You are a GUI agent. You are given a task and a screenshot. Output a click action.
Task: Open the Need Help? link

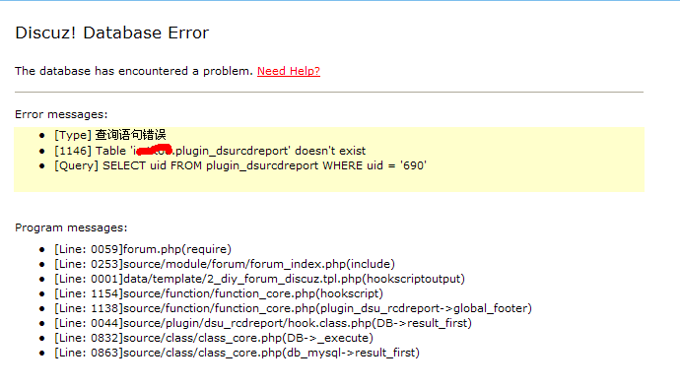point(289,71)
